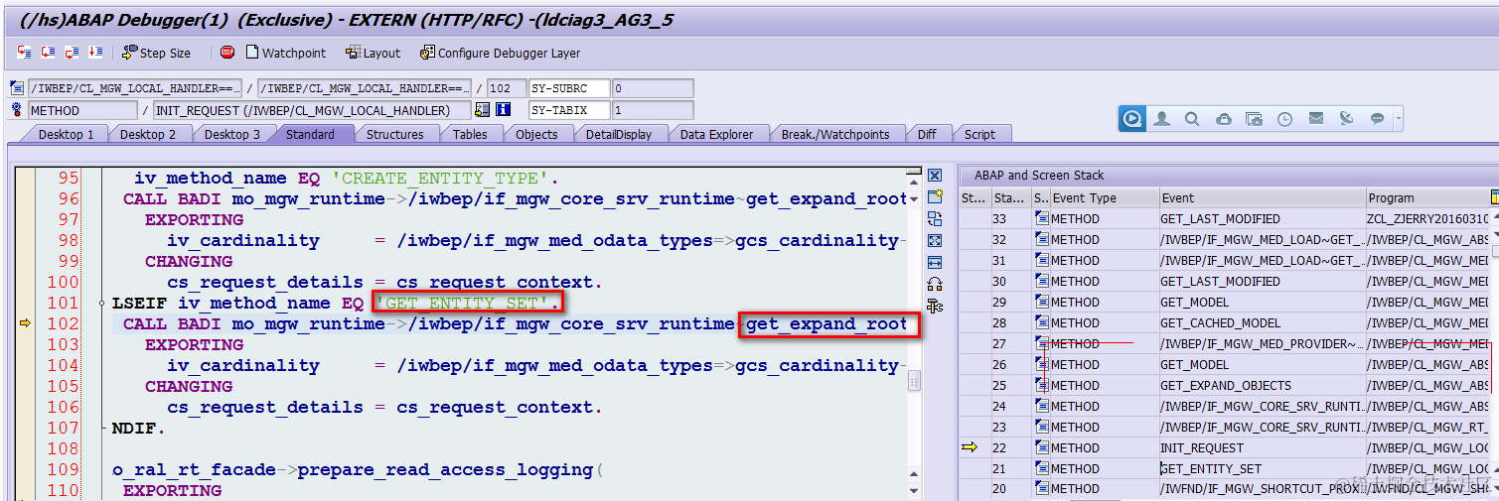
Task: Click the Execute (step over) icon
Action: pyautogui.click(x=49, y=52)
